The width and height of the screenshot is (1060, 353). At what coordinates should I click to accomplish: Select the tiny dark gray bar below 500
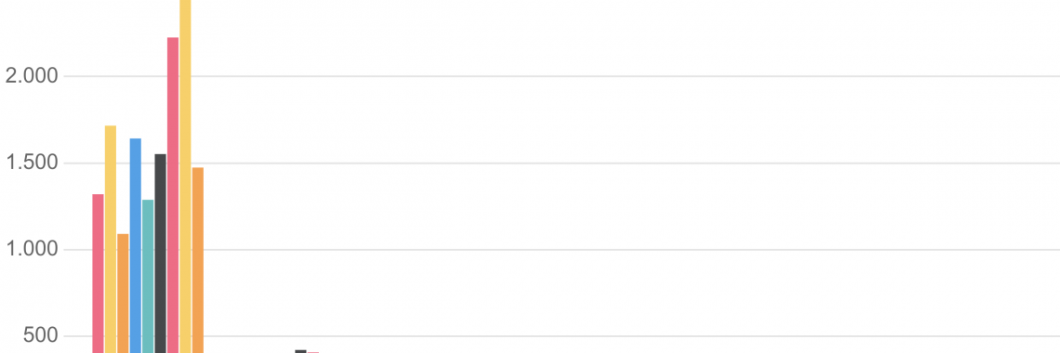coord(301,351)
